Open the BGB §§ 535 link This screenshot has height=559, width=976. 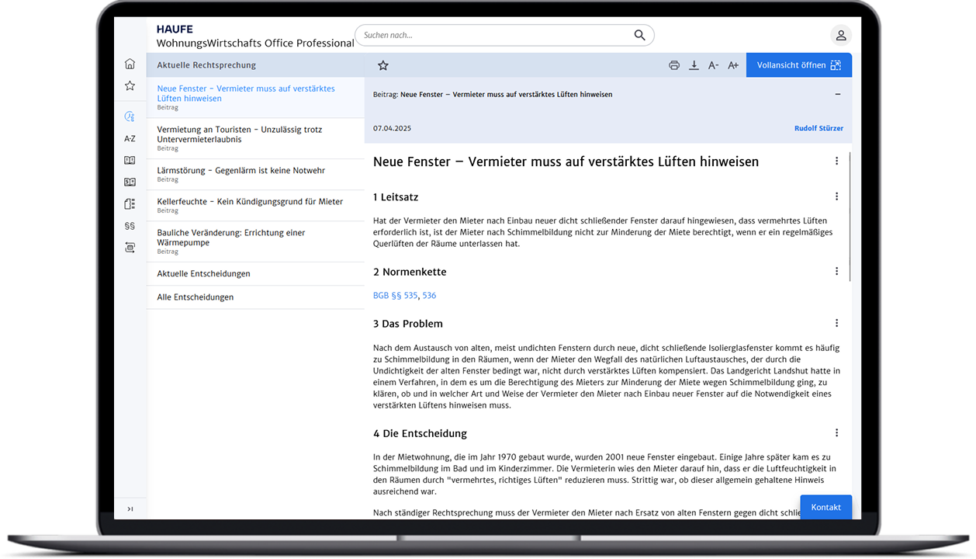click(396, 295)
